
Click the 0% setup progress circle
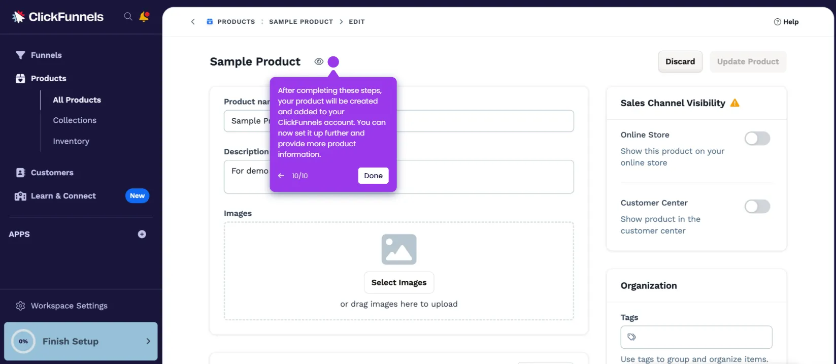[x=23, y=342]
